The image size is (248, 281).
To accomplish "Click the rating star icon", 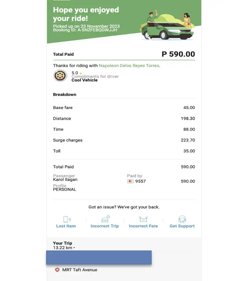I will (x=81, y=73).
